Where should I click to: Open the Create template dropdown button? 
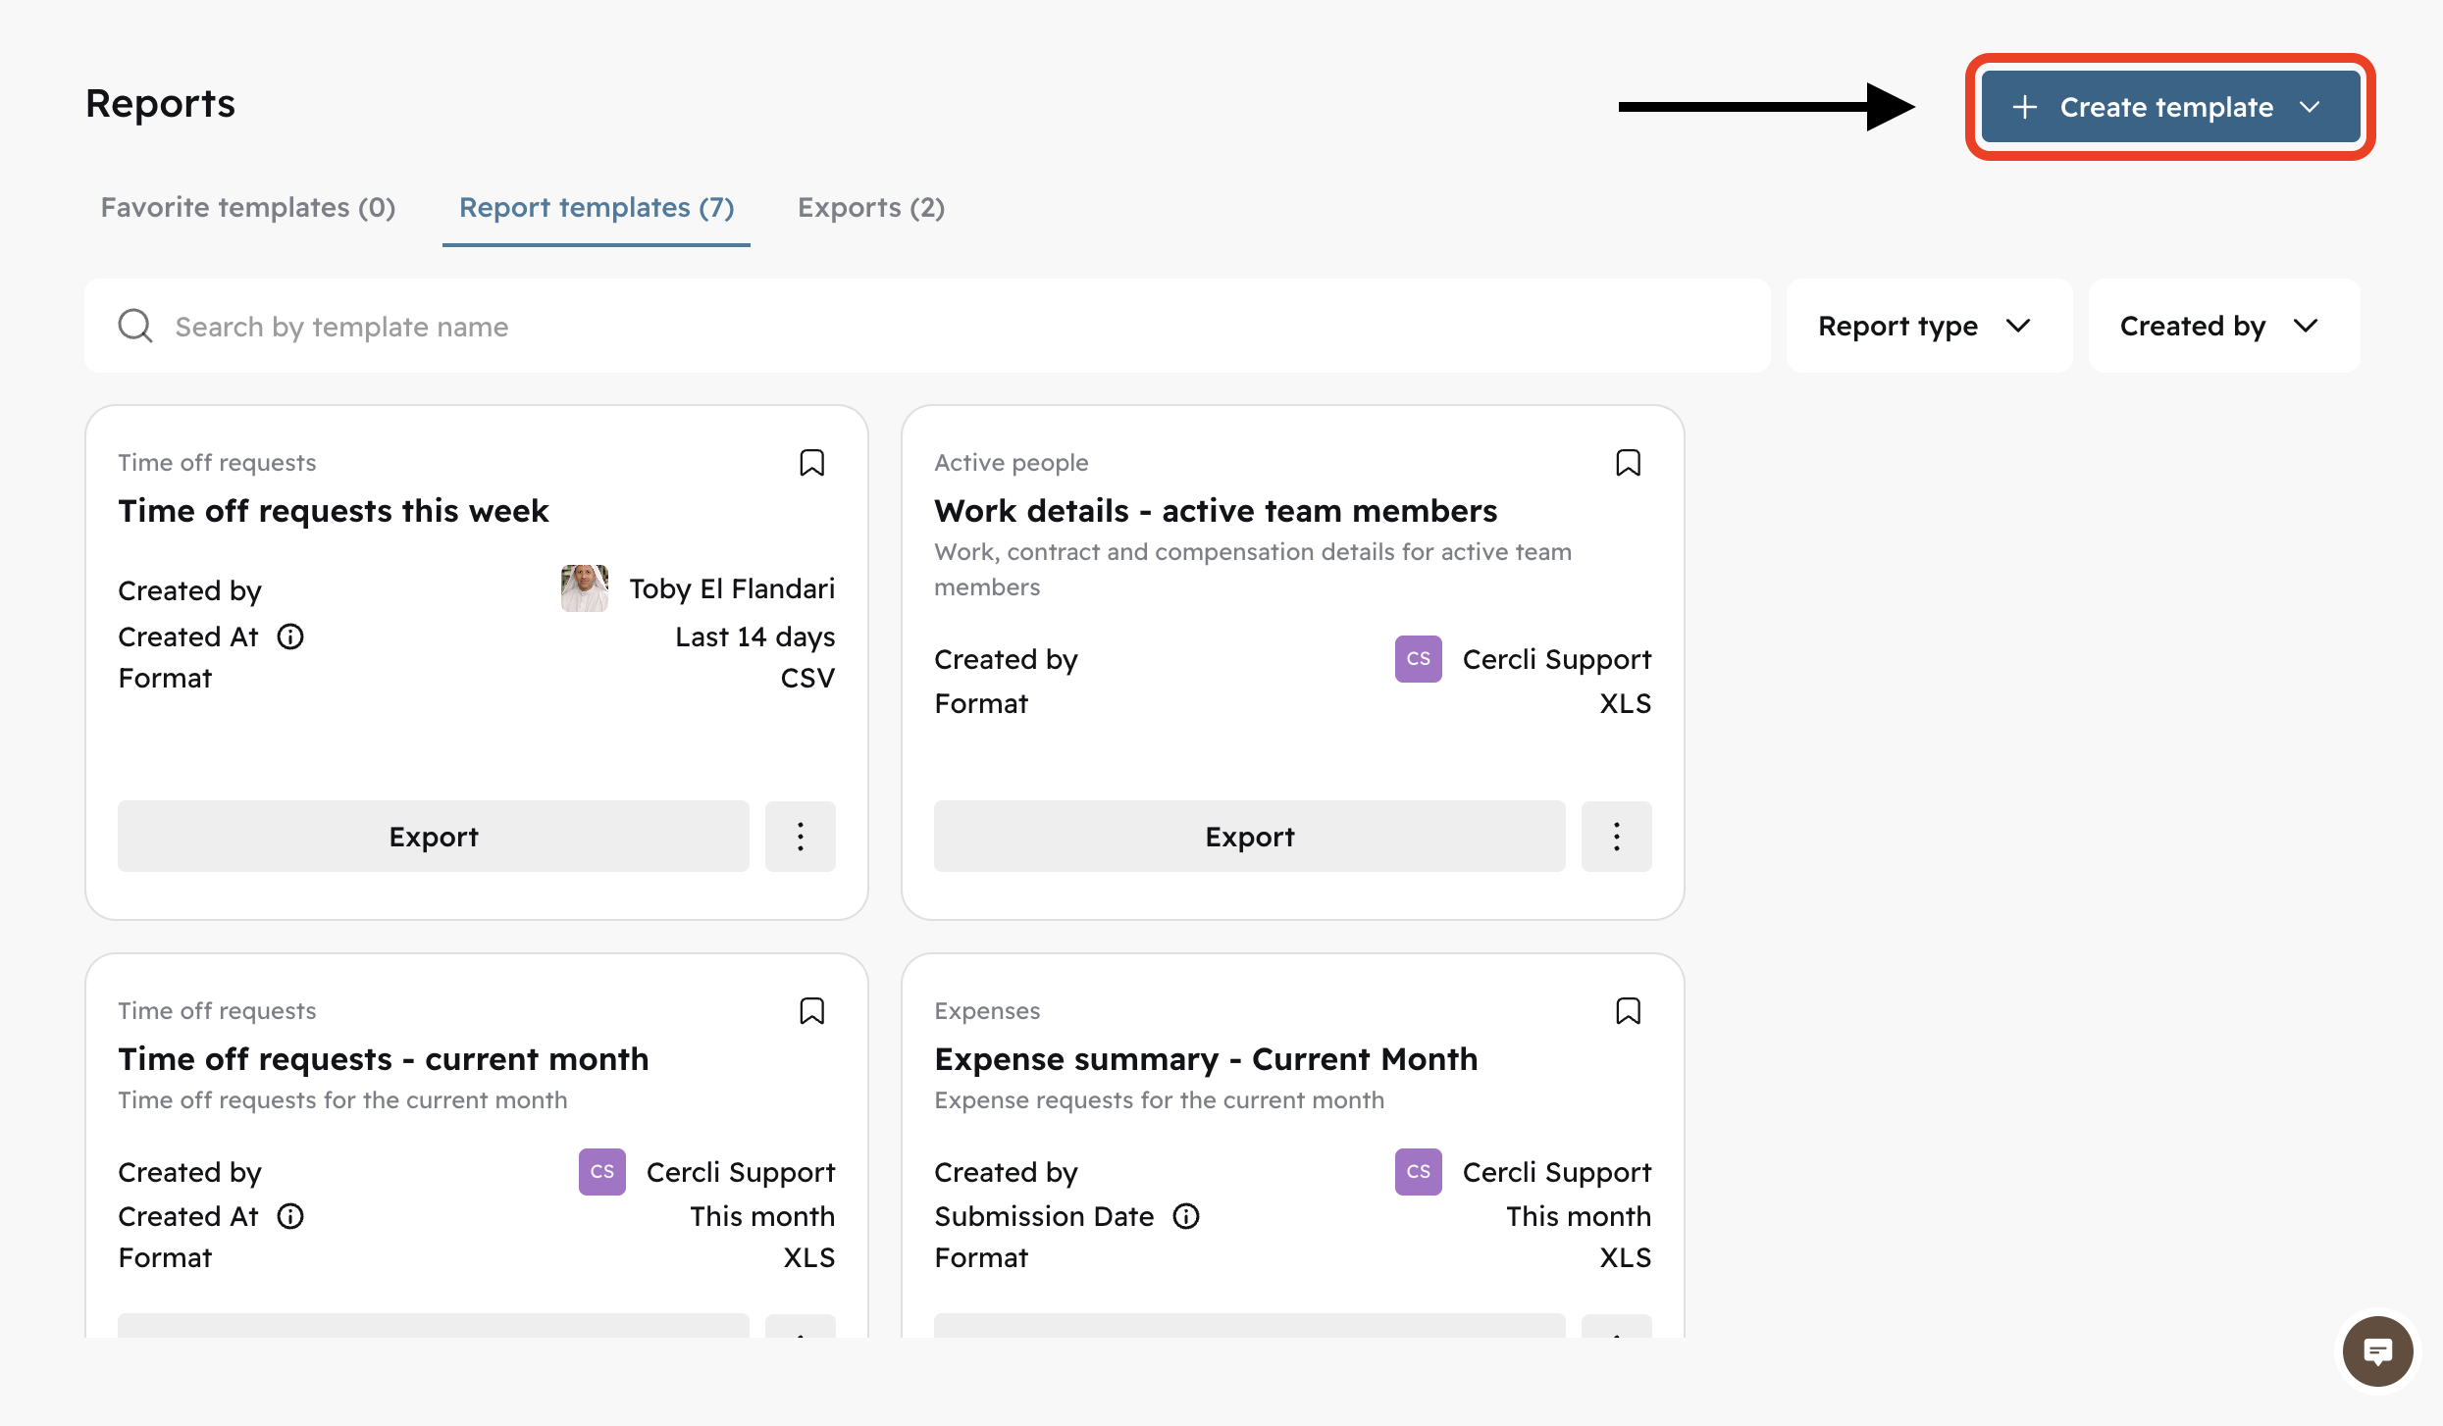(2169, 107)
